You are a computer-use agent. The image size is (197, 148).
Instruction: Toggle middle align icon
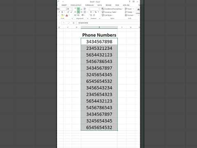click(x=78, y=9)
